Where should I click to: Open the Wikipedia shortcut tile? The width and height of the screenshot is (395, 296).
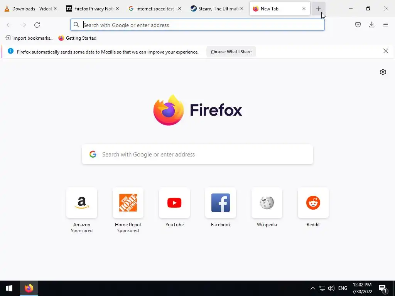[267, 203]
